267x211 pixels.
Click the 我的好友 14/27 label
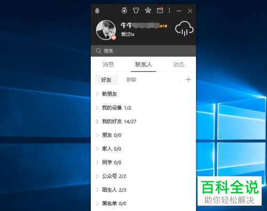pos(119,121)
